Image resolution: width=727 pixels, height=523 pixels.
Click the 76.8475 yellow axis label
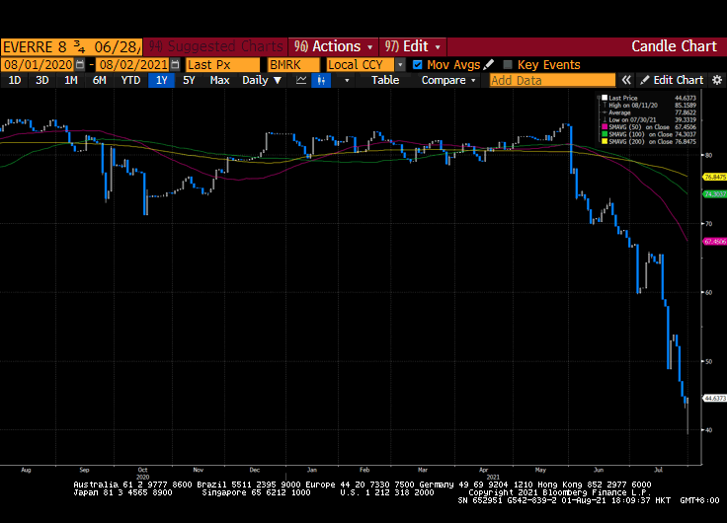coord(715,177)
